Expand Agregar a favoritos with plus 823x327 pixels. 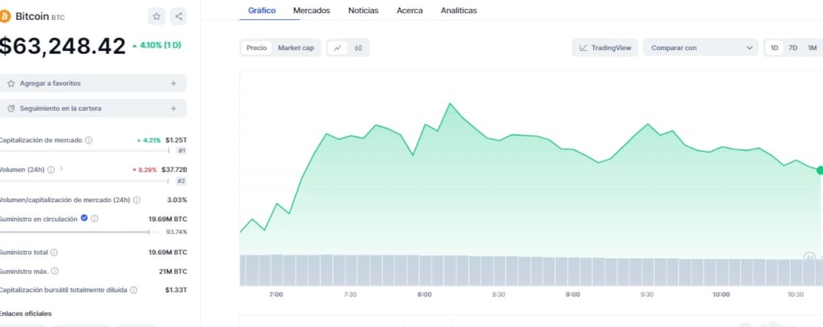[173, 84]
